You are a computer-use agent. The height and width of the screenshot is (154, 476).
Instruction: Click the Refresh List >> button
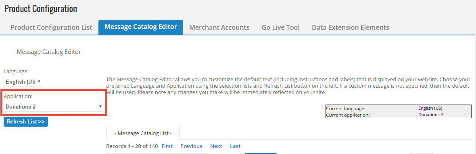click(x=26, y=121)
